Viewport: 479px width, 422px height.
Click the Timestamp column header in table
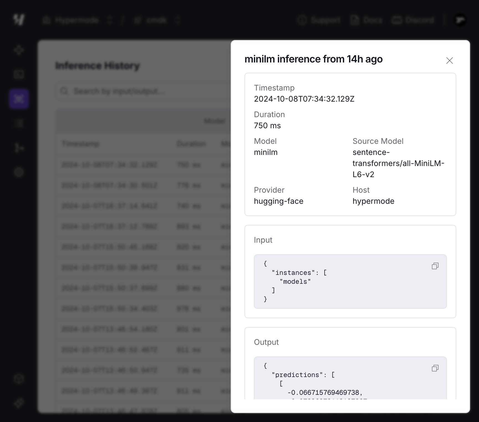click(80, 144)
